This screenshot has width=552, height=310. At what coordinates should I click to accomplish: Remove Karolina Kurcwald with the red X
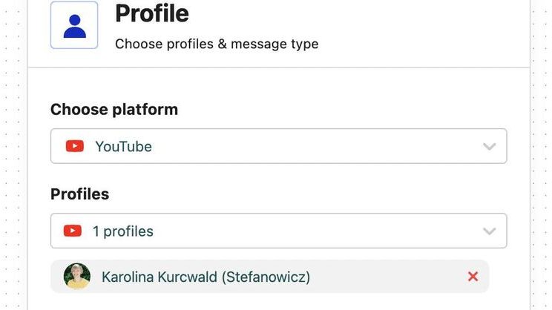pyautogui.click(x=473, y=277)
